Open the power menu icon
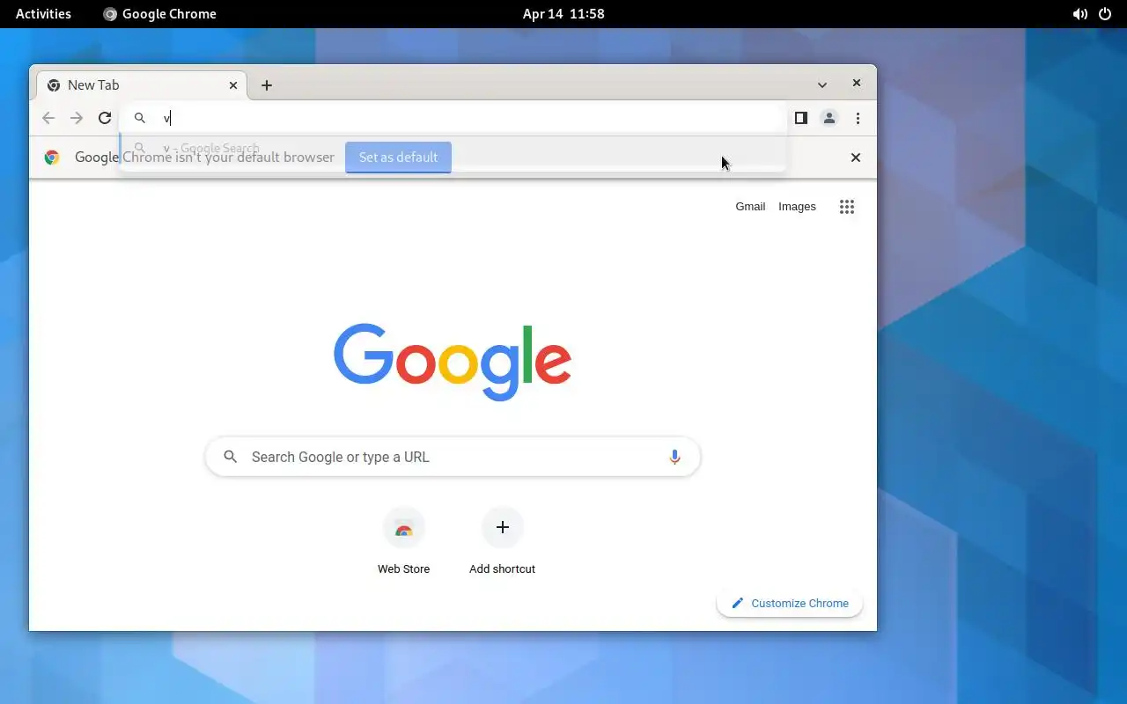This screenshot has height=704, width=1127. (x=1105, y=14)
